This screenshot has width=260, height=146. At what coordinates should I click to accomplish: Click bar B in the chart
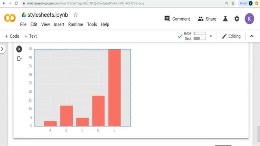coord(66,116)
